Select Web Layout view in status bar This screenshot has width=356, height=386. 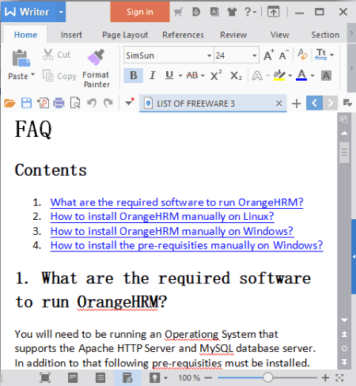click(127, 377)
